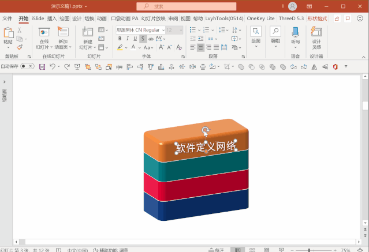The image size is (369, 252).
Task: Click the search (搜索) box in title bar
Action: pyautogui.click(x=186, y=6)
